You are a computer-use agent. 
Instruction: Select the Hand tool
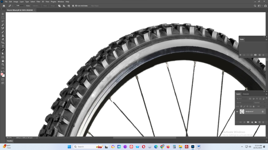pyautogui.click(x=3, y=61)
